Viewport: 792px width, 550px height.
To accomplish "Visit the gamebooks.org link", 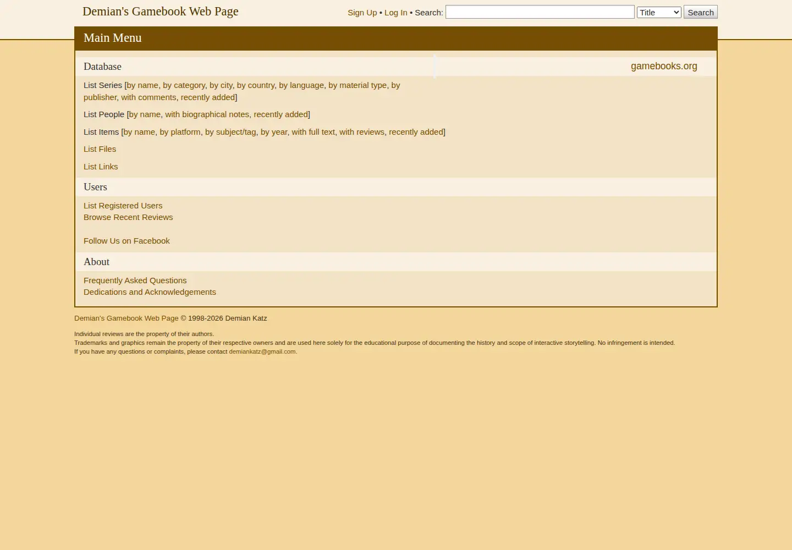I will click(664, 66).
